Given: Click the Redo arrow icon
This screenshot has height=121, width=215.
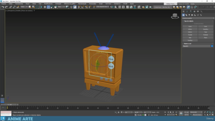Looking at the screenshot, I should 6,7.
